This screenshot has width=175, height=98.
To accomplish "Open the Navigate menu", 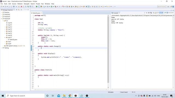I will (27, 4).
